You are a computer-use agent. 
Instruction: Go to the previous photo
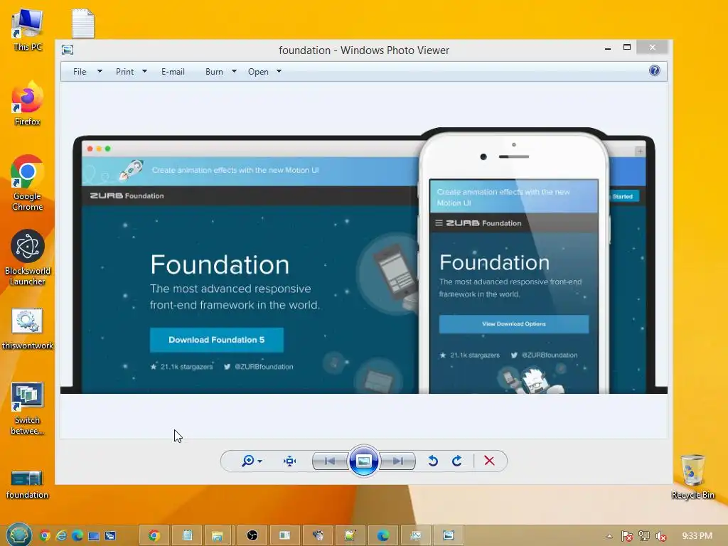point(330,461)
